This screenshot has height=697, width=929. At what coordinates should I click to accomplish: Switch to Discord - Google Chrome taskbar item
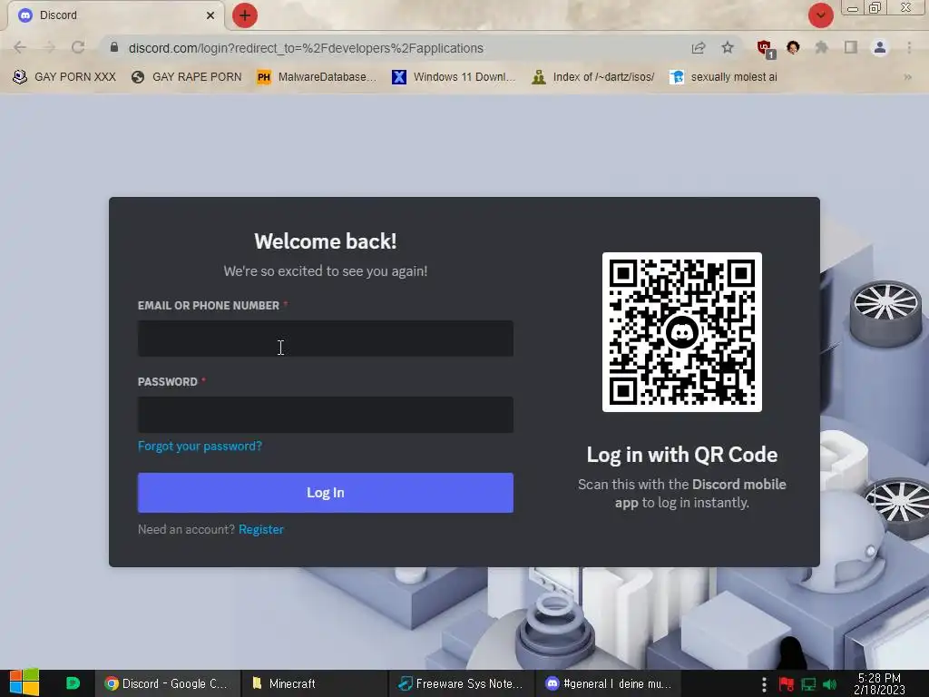(167, 683)
